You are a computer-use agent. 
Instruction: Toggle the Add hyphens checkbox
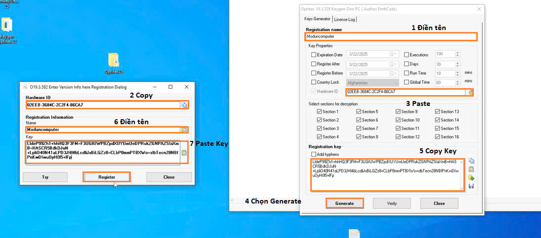(314, 154)
